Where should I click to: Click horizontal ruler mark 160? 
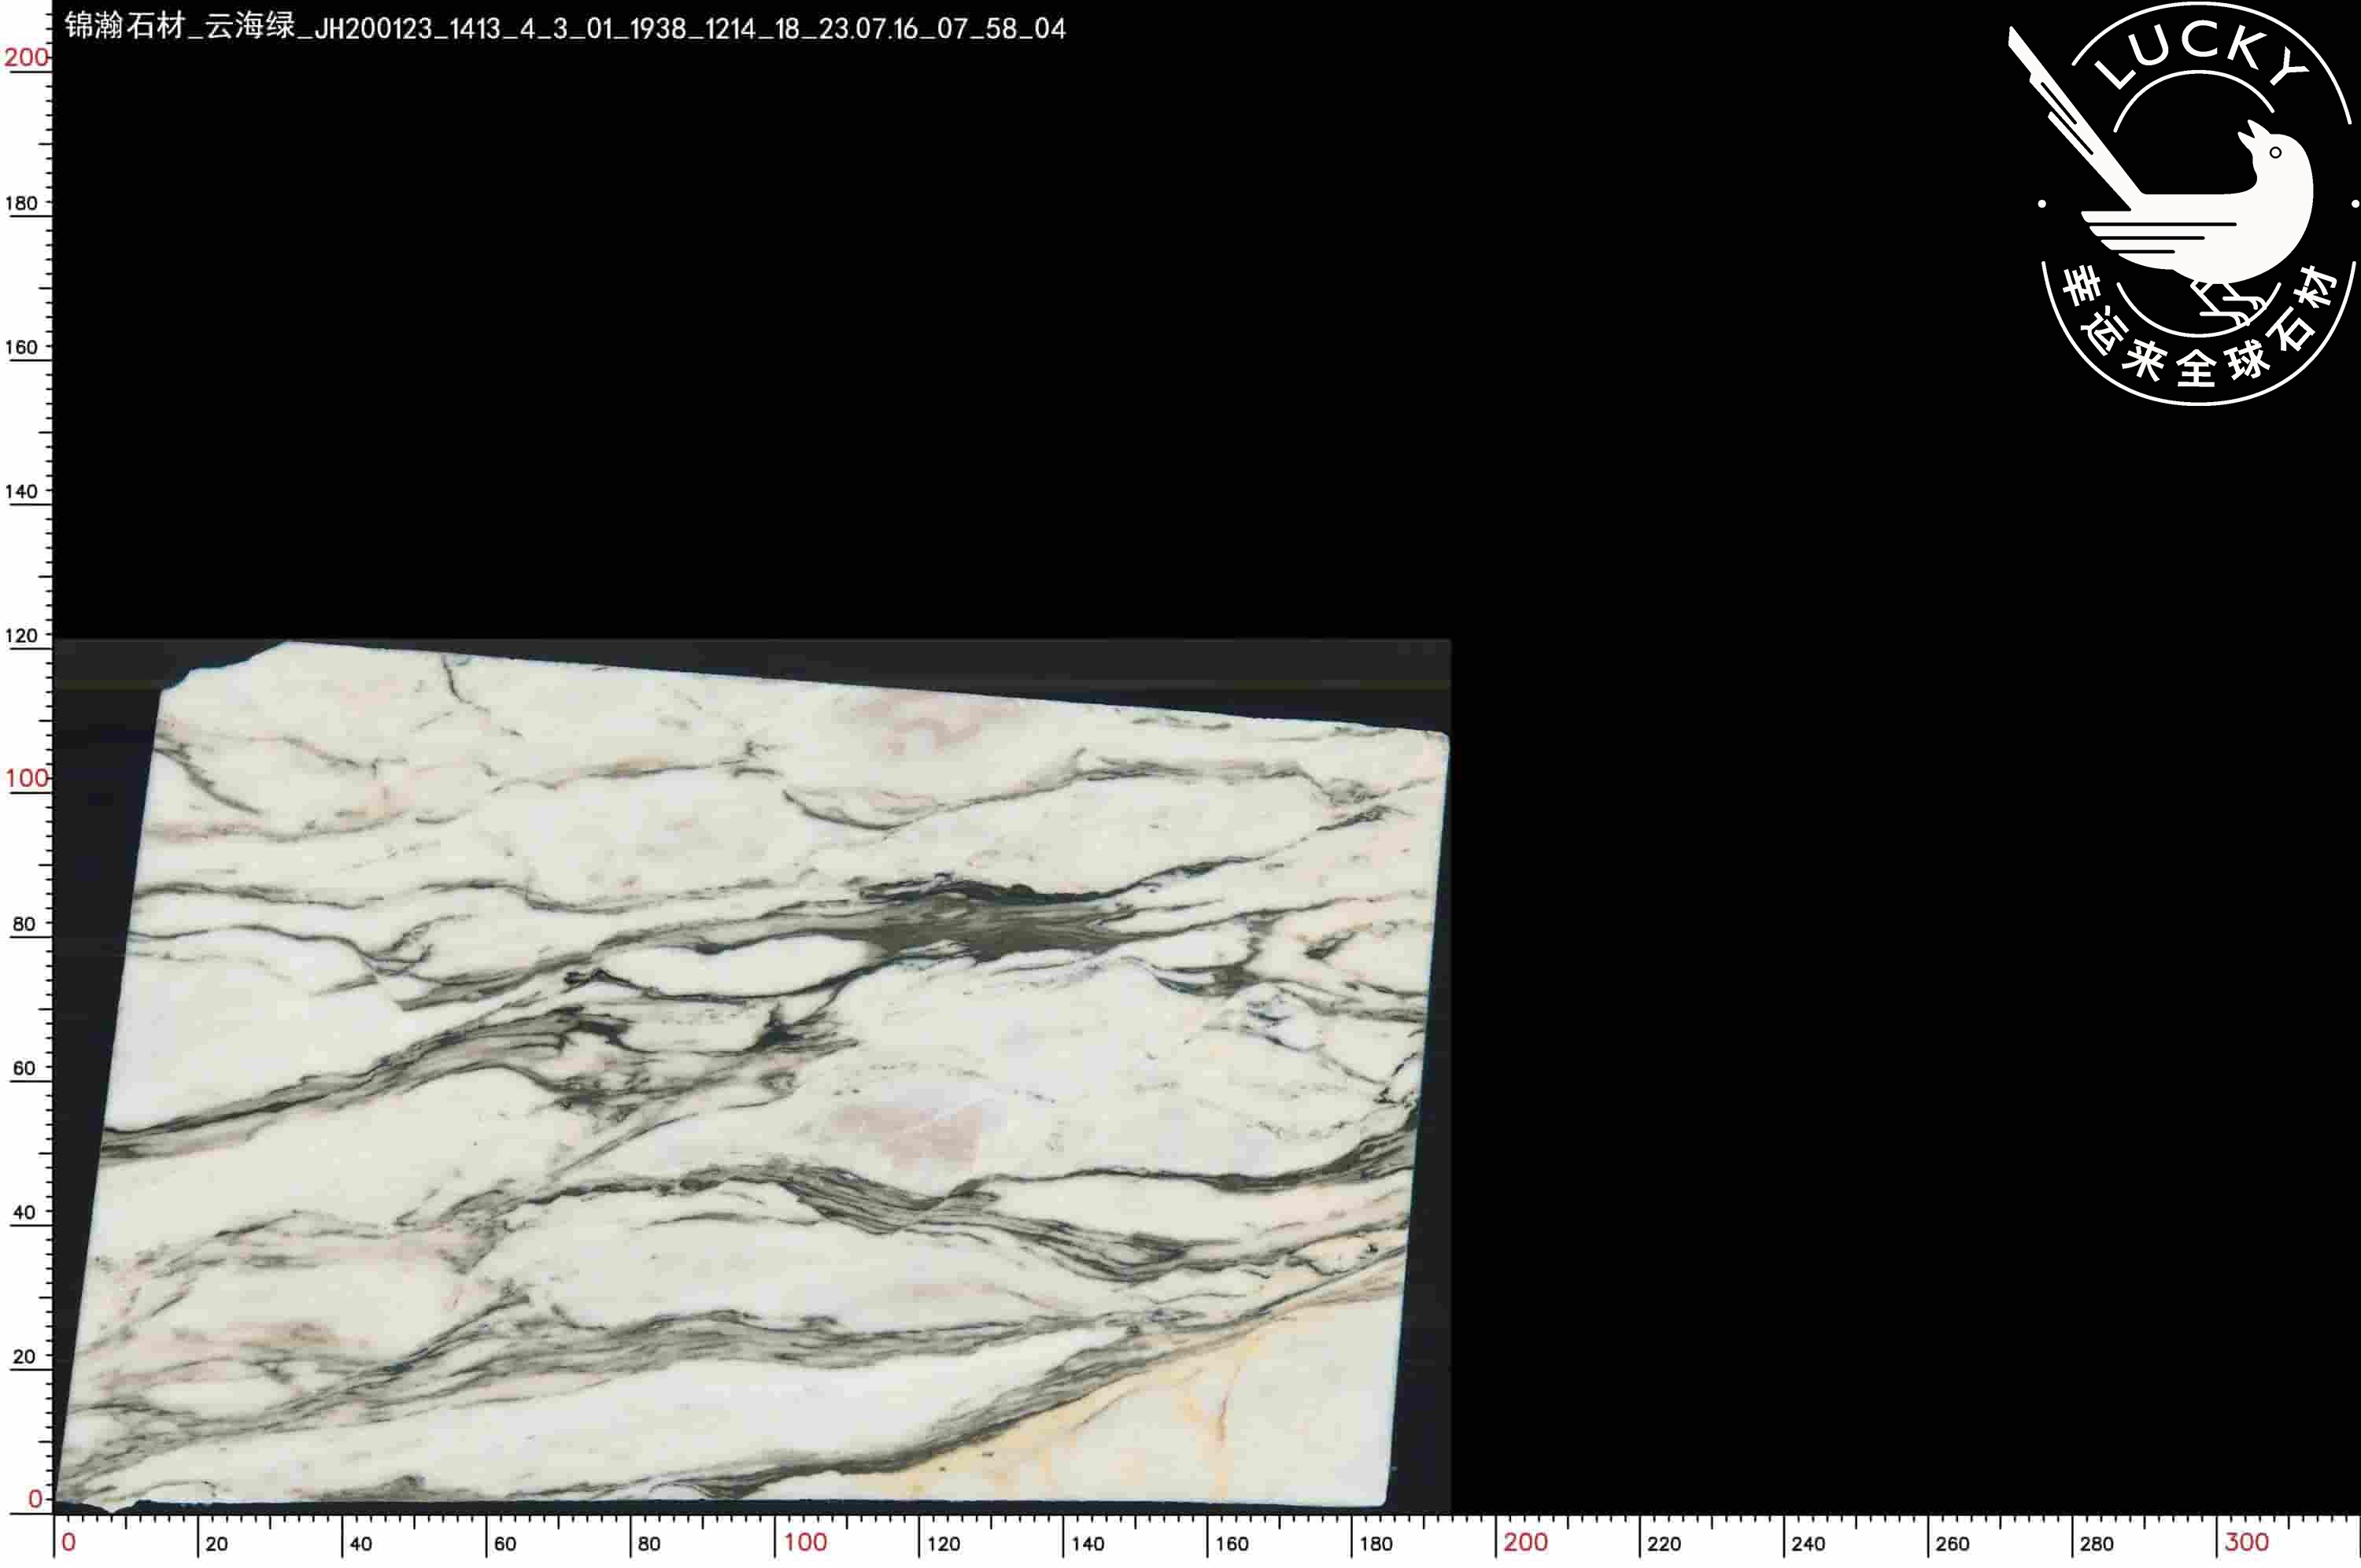click(1232, 1544)
